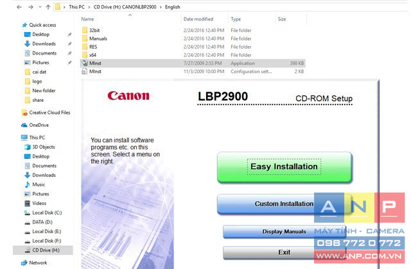
Task: Open DATA (D:) drive
Action: pos(39,222)
